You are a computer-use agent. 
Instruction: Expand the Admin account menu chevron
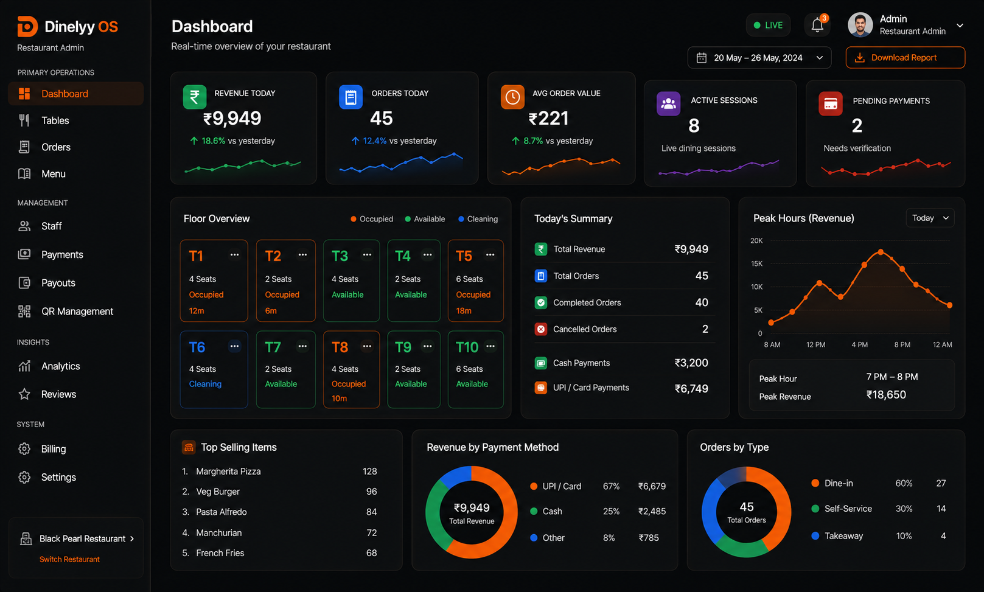960,26
